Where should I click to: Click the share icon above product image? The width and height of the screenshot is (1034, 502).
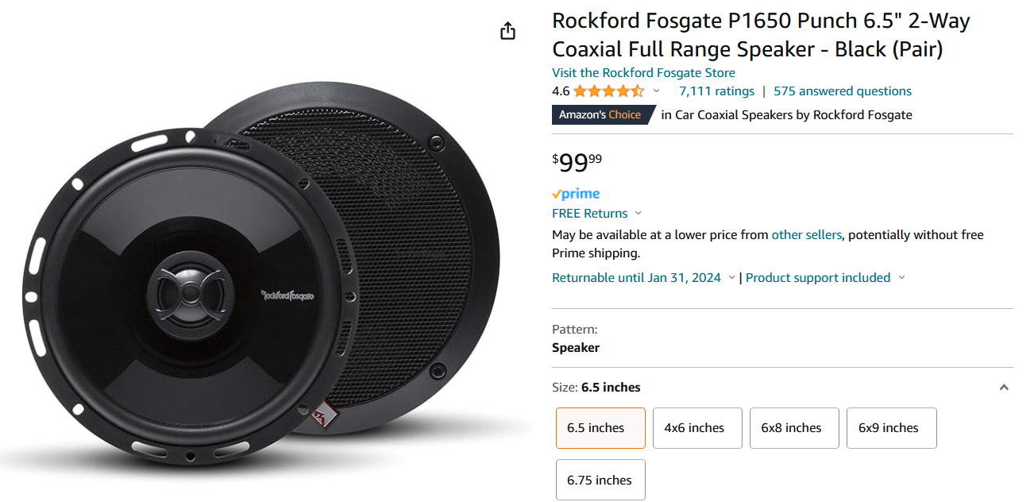[508, 31]
